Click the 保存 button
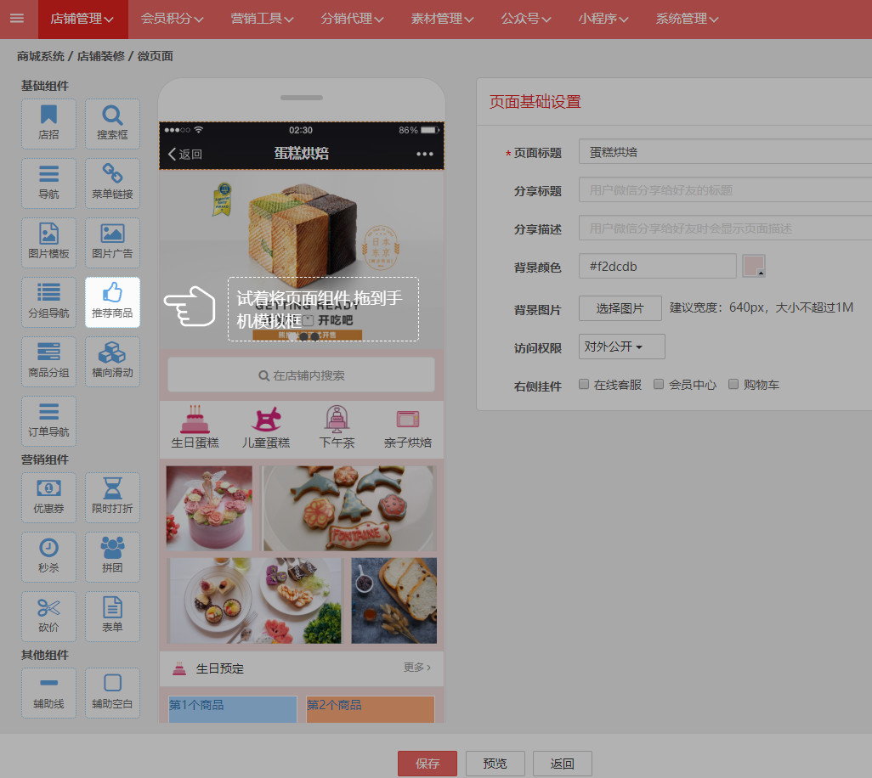872x778 pixels. pyautogui.click(x=427, y=764)
